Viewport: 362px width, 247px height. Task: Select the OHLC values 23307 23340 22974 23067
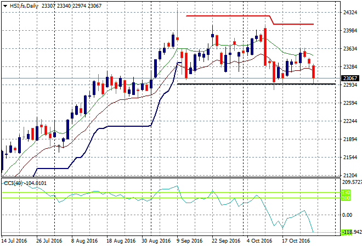[x=71, y=6]
